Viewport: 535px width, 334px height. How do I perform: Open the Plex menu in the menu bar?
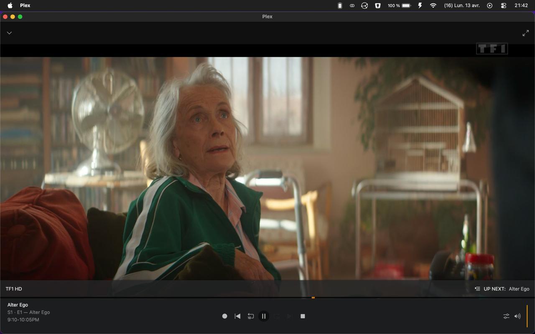tap(25, 5)
